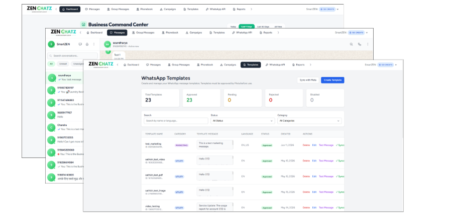Open Phonebook tab in the Templates window
Viewport: 452px width, 216px height.
coord(205,65)
